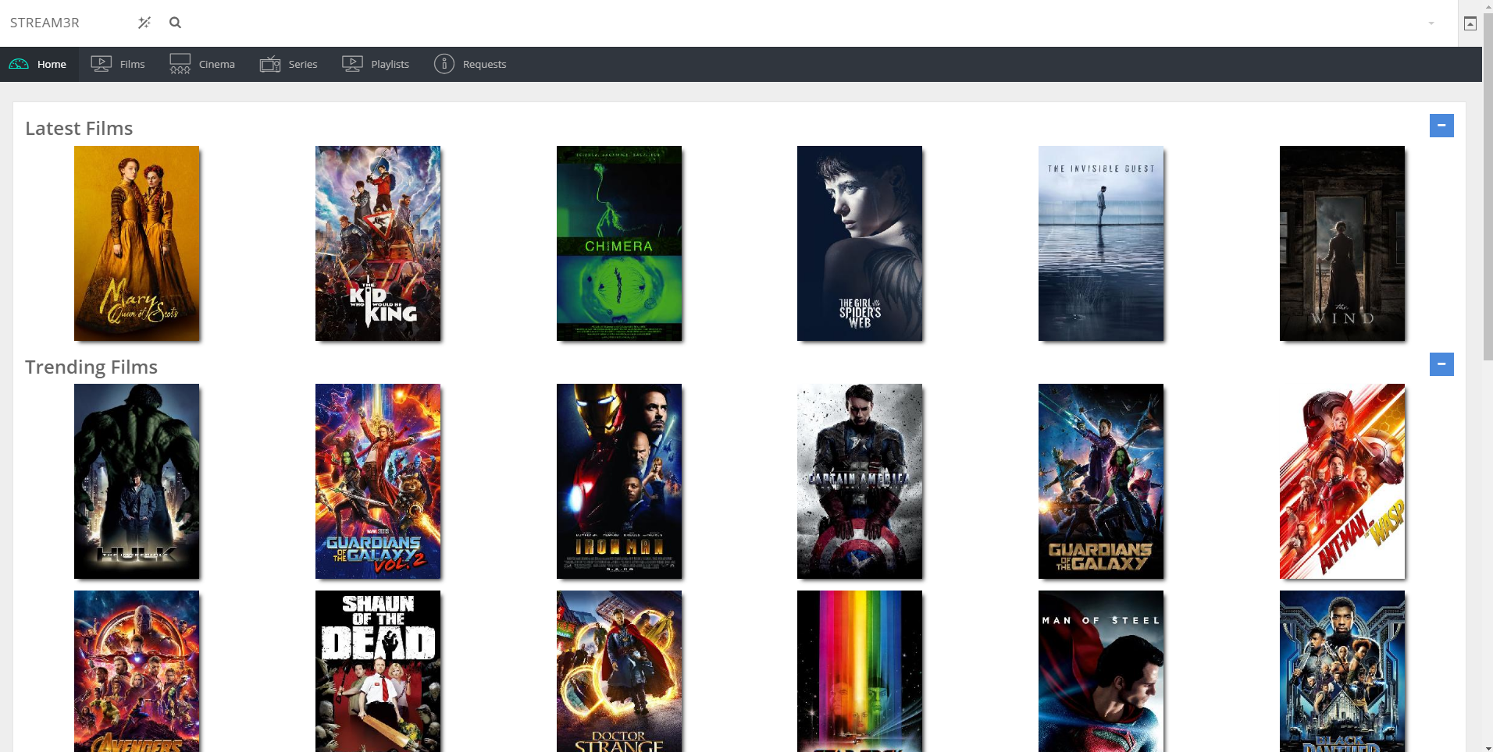This screenshot has height=752, width=1493.
Task: Open The Girl in the Spider's Web poster
Action: coord(860,243)
